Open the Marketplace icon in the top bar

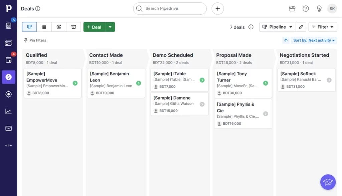pyautogui.click(x=292, y=8)
